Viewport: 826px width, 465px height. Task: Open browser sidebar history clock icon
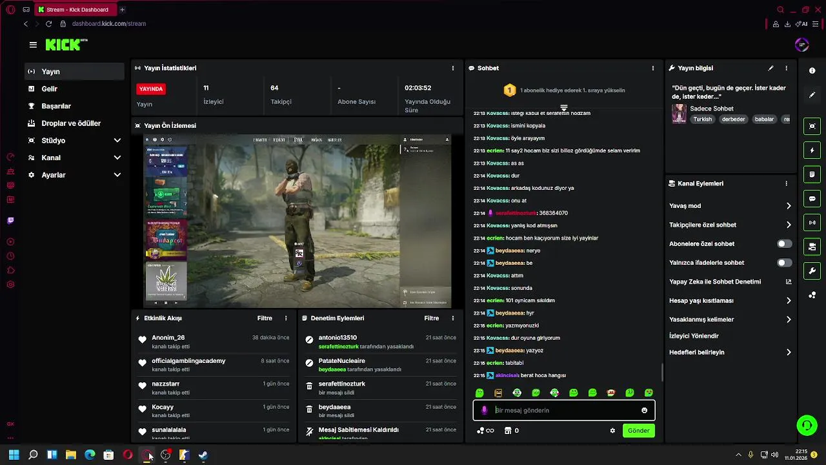10,256
